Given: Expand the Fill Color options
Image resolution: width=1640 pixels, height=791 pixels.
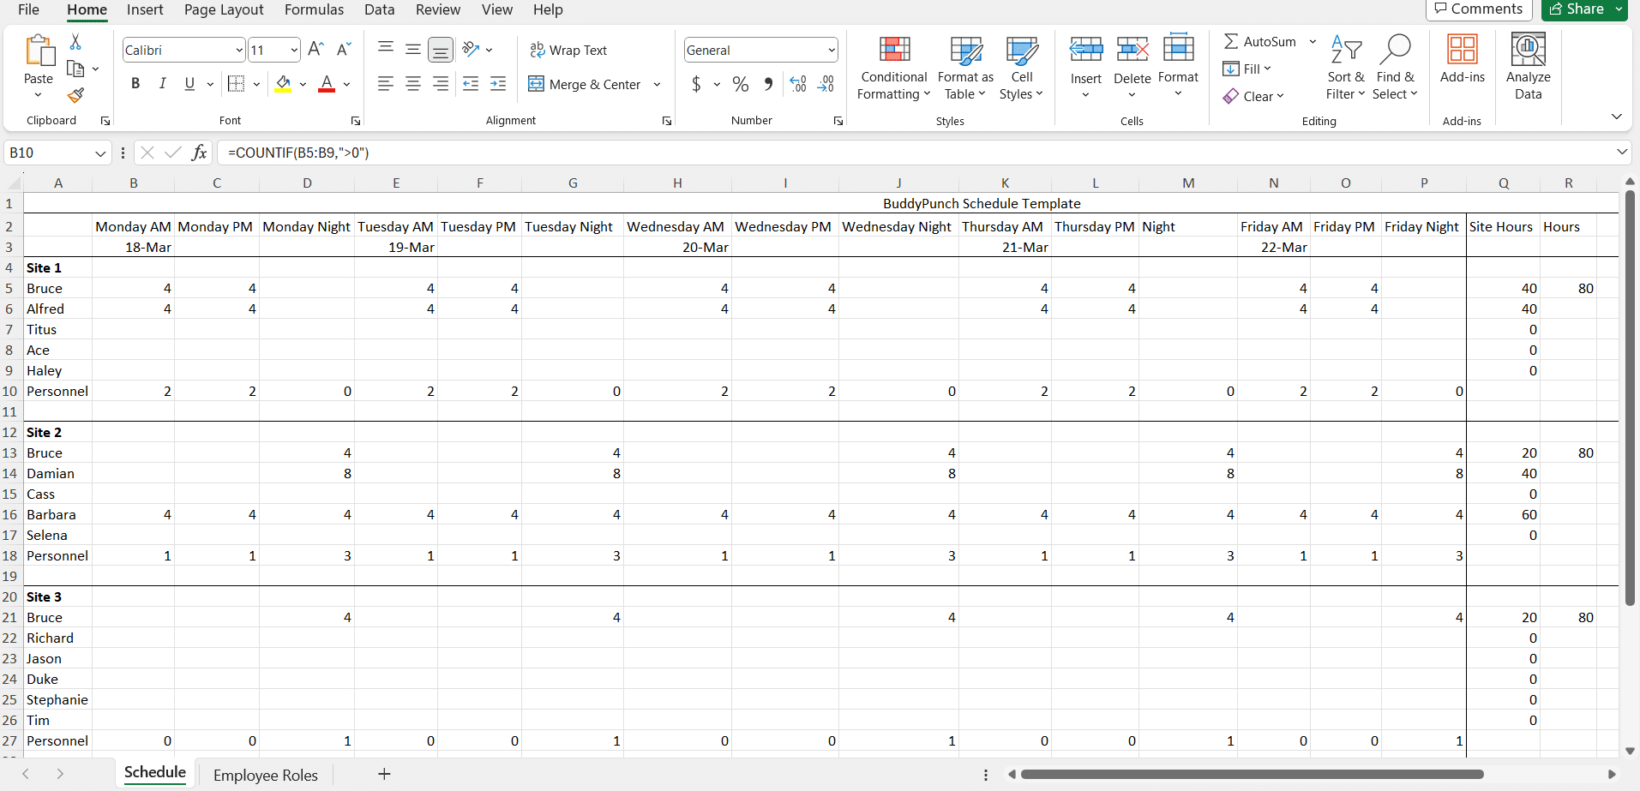Looking at the screenshot, I should [x=303, y=85].
